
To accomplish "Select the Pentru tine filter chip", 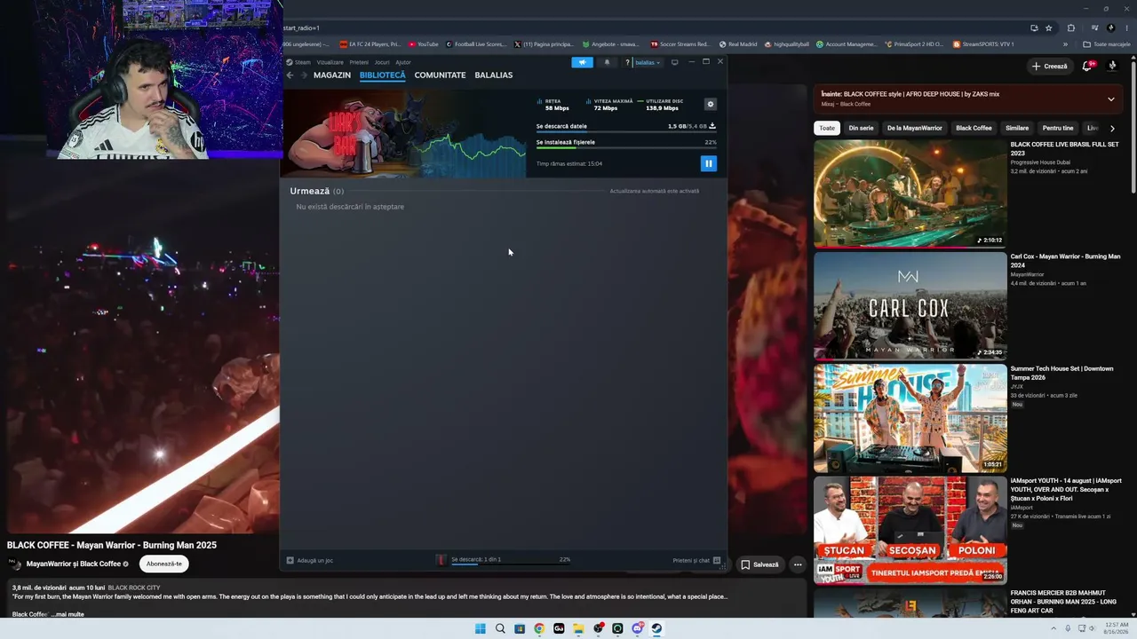I will 1058,128.
